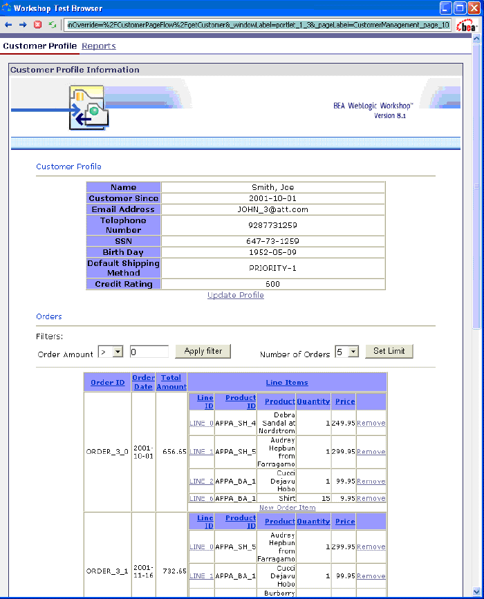Maximize the Workshop Test Browser window
This screenshot has height=599, width=484.
click(x=460, y=8)
